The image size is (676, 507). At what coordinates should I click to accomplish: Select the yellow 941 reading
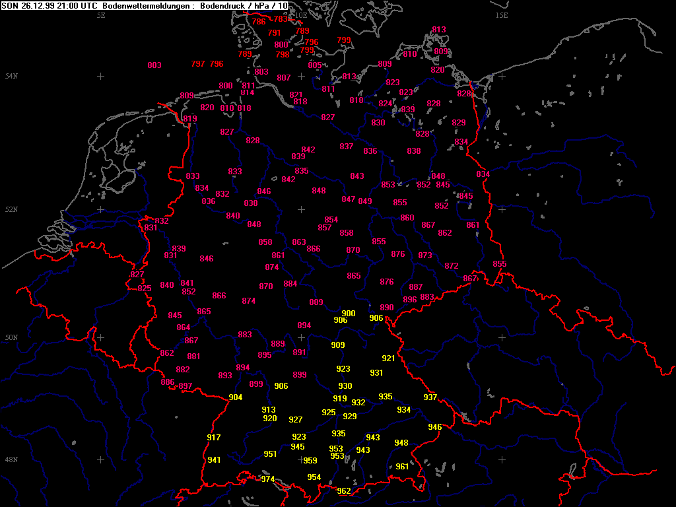(x=214, y=460)
